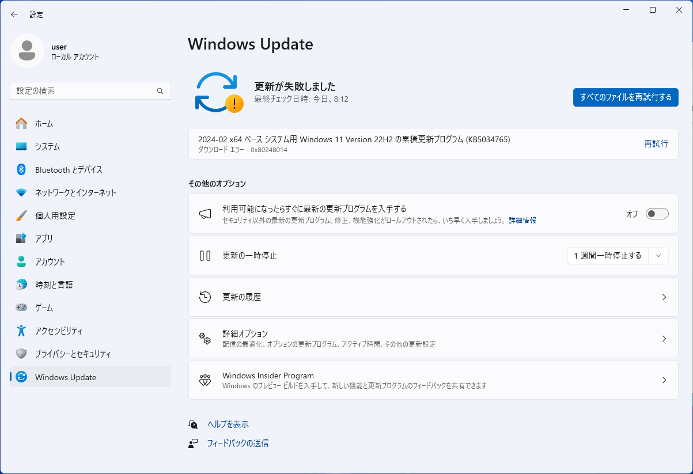This screenshot has width=693, height=474.
Task: Click the ローカル アカウント label
Action: pyautogui.click(x=75, y=57)
